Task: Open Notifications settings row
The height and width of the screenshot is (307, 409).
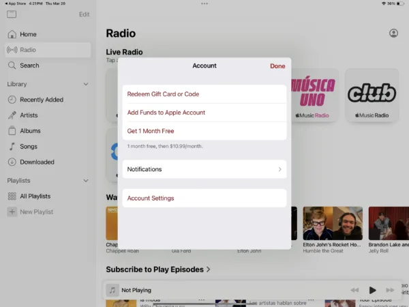Action: (204, 169)
